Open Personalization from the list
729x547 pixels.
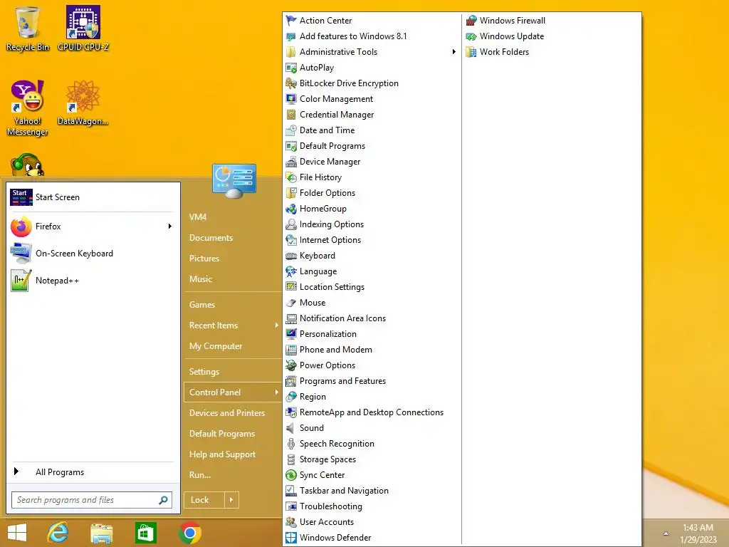[x=328, y=334]
